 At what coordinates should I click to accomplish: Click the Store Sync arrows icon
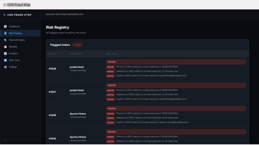pyautogui.click(x=5, y=60)
